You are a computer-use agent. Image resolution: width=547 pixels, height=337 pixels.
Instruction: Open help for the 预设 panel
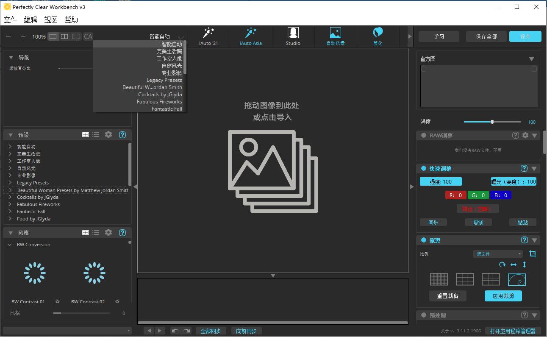(x=122, y=135)
